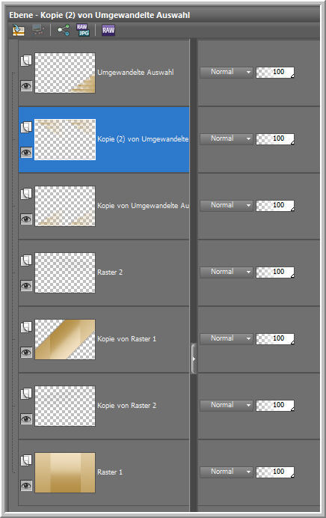The image size is (326, 518).
Task: Open the blend mode dropdown for Kopie von Raster 2
Action: tap(227, 405)
